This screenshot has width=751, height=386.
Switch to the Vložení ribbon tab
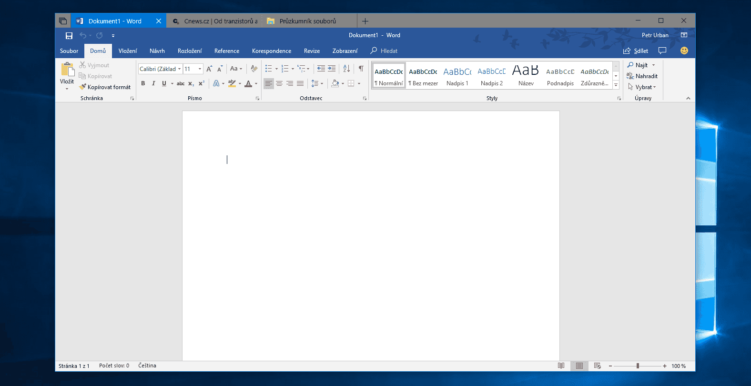pyautogui.click(x=128, y=51)
